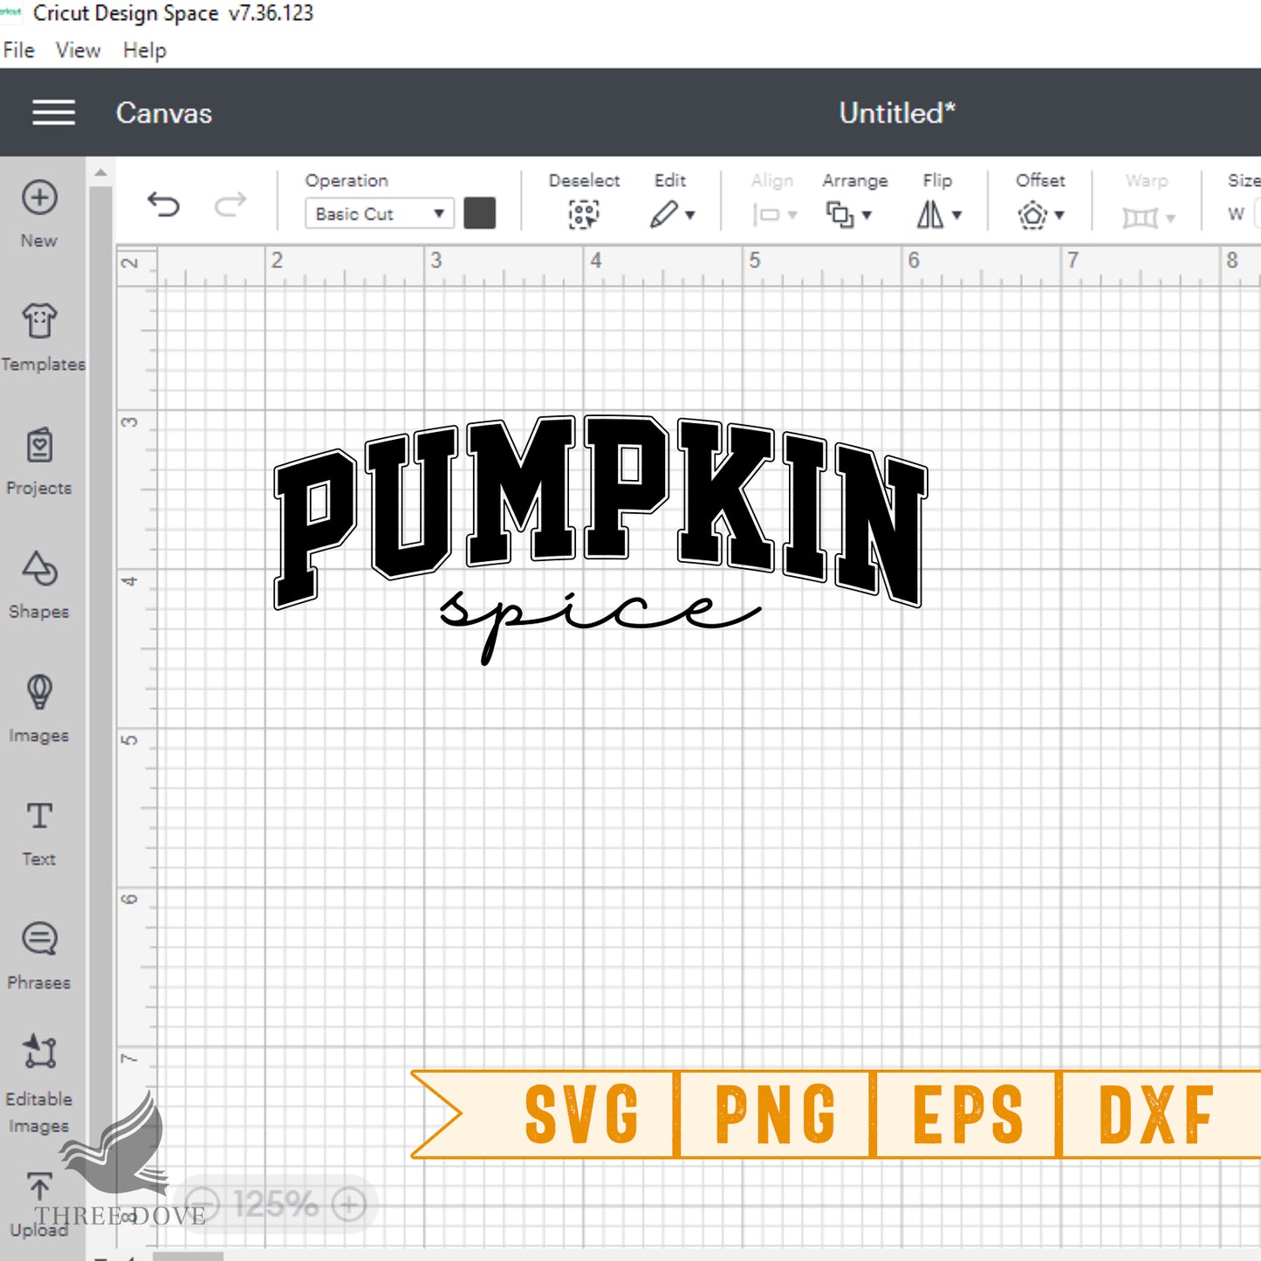Screen dimensions: 1261x1261
Task: Click the Canvas title label
Action: click(164, 113)
